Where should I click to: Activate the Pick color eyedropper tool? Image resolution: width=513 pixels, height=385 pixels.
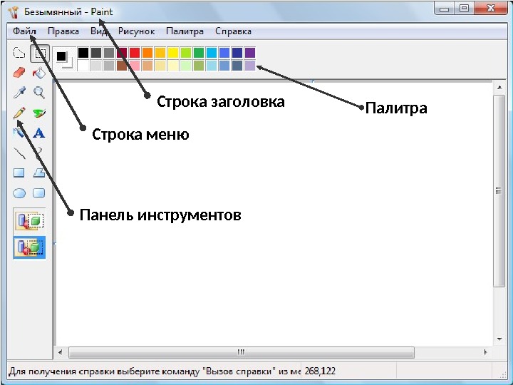[x=19, y=93]
